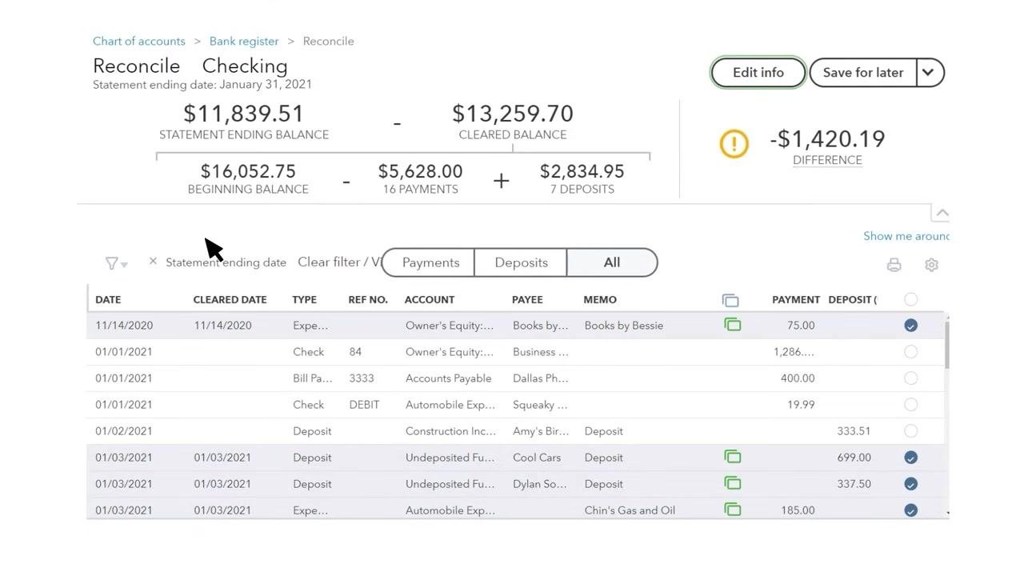The width and height of the screenshot is (1024, 576).
Task: Open the Save for later dropdown arrow
Action: (x=928, y=72)
